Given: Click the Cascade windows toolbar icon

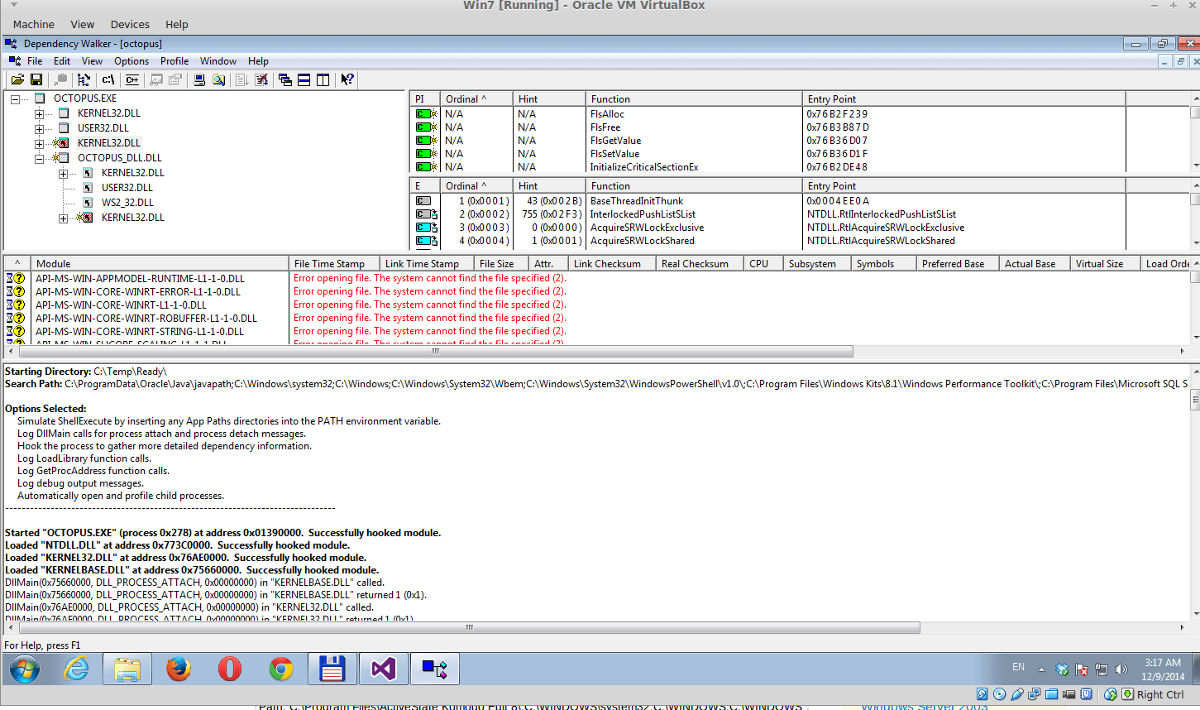Looking at the screenshot, I should (285, 79).
